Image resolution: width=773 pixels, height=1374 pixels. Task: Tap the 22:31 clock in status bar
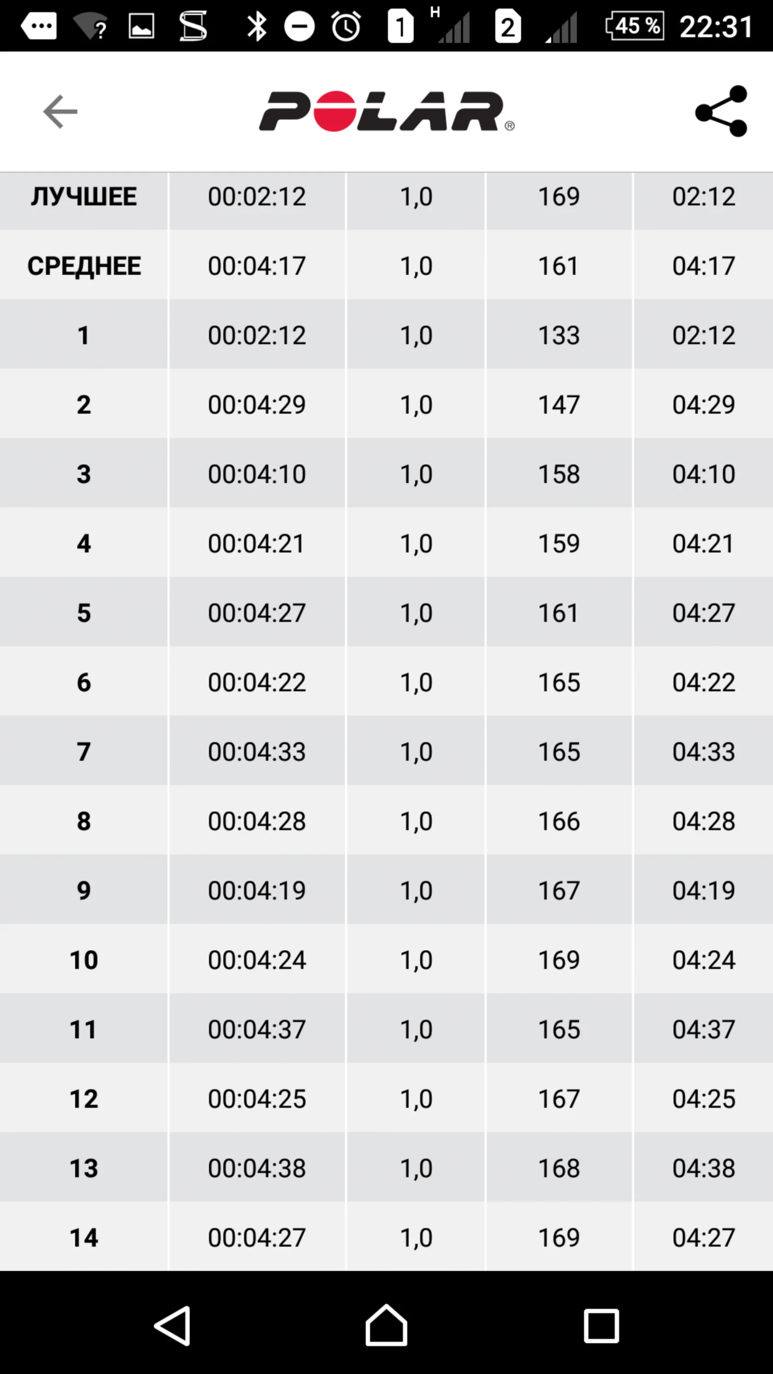(716, 26)
